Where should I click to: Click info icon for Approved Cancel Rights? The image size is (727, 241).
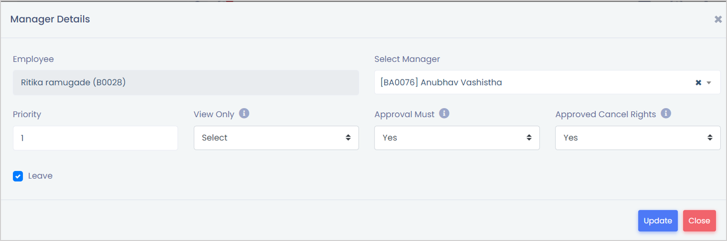point(666,114)
